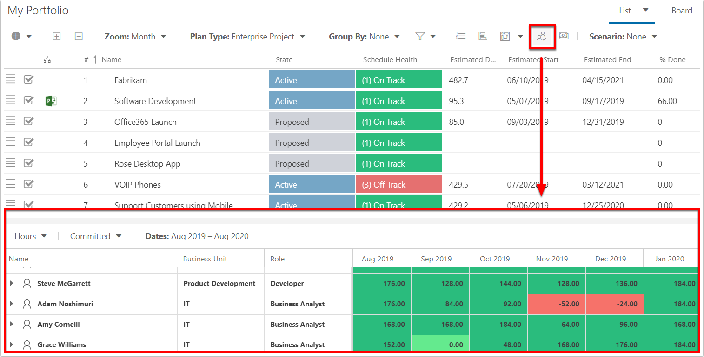This screenshot has width=704, height=357.
Task: Sort by the % Done column header
Action: tap(672, 59)
